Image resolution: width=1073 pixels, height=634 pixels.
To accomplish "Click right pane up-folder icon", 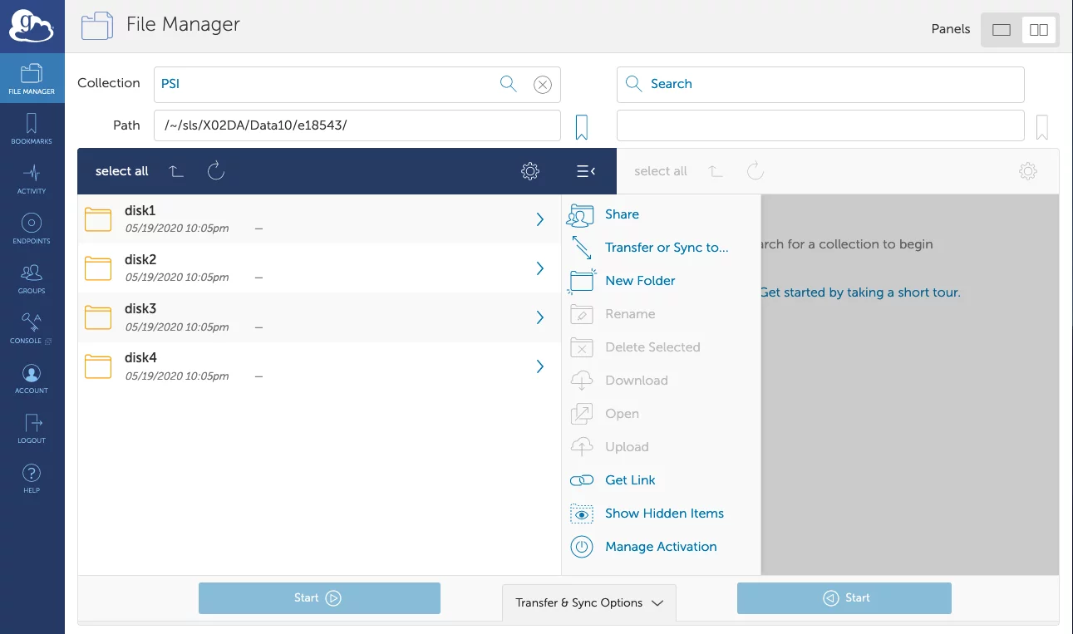I will point(715,171).
